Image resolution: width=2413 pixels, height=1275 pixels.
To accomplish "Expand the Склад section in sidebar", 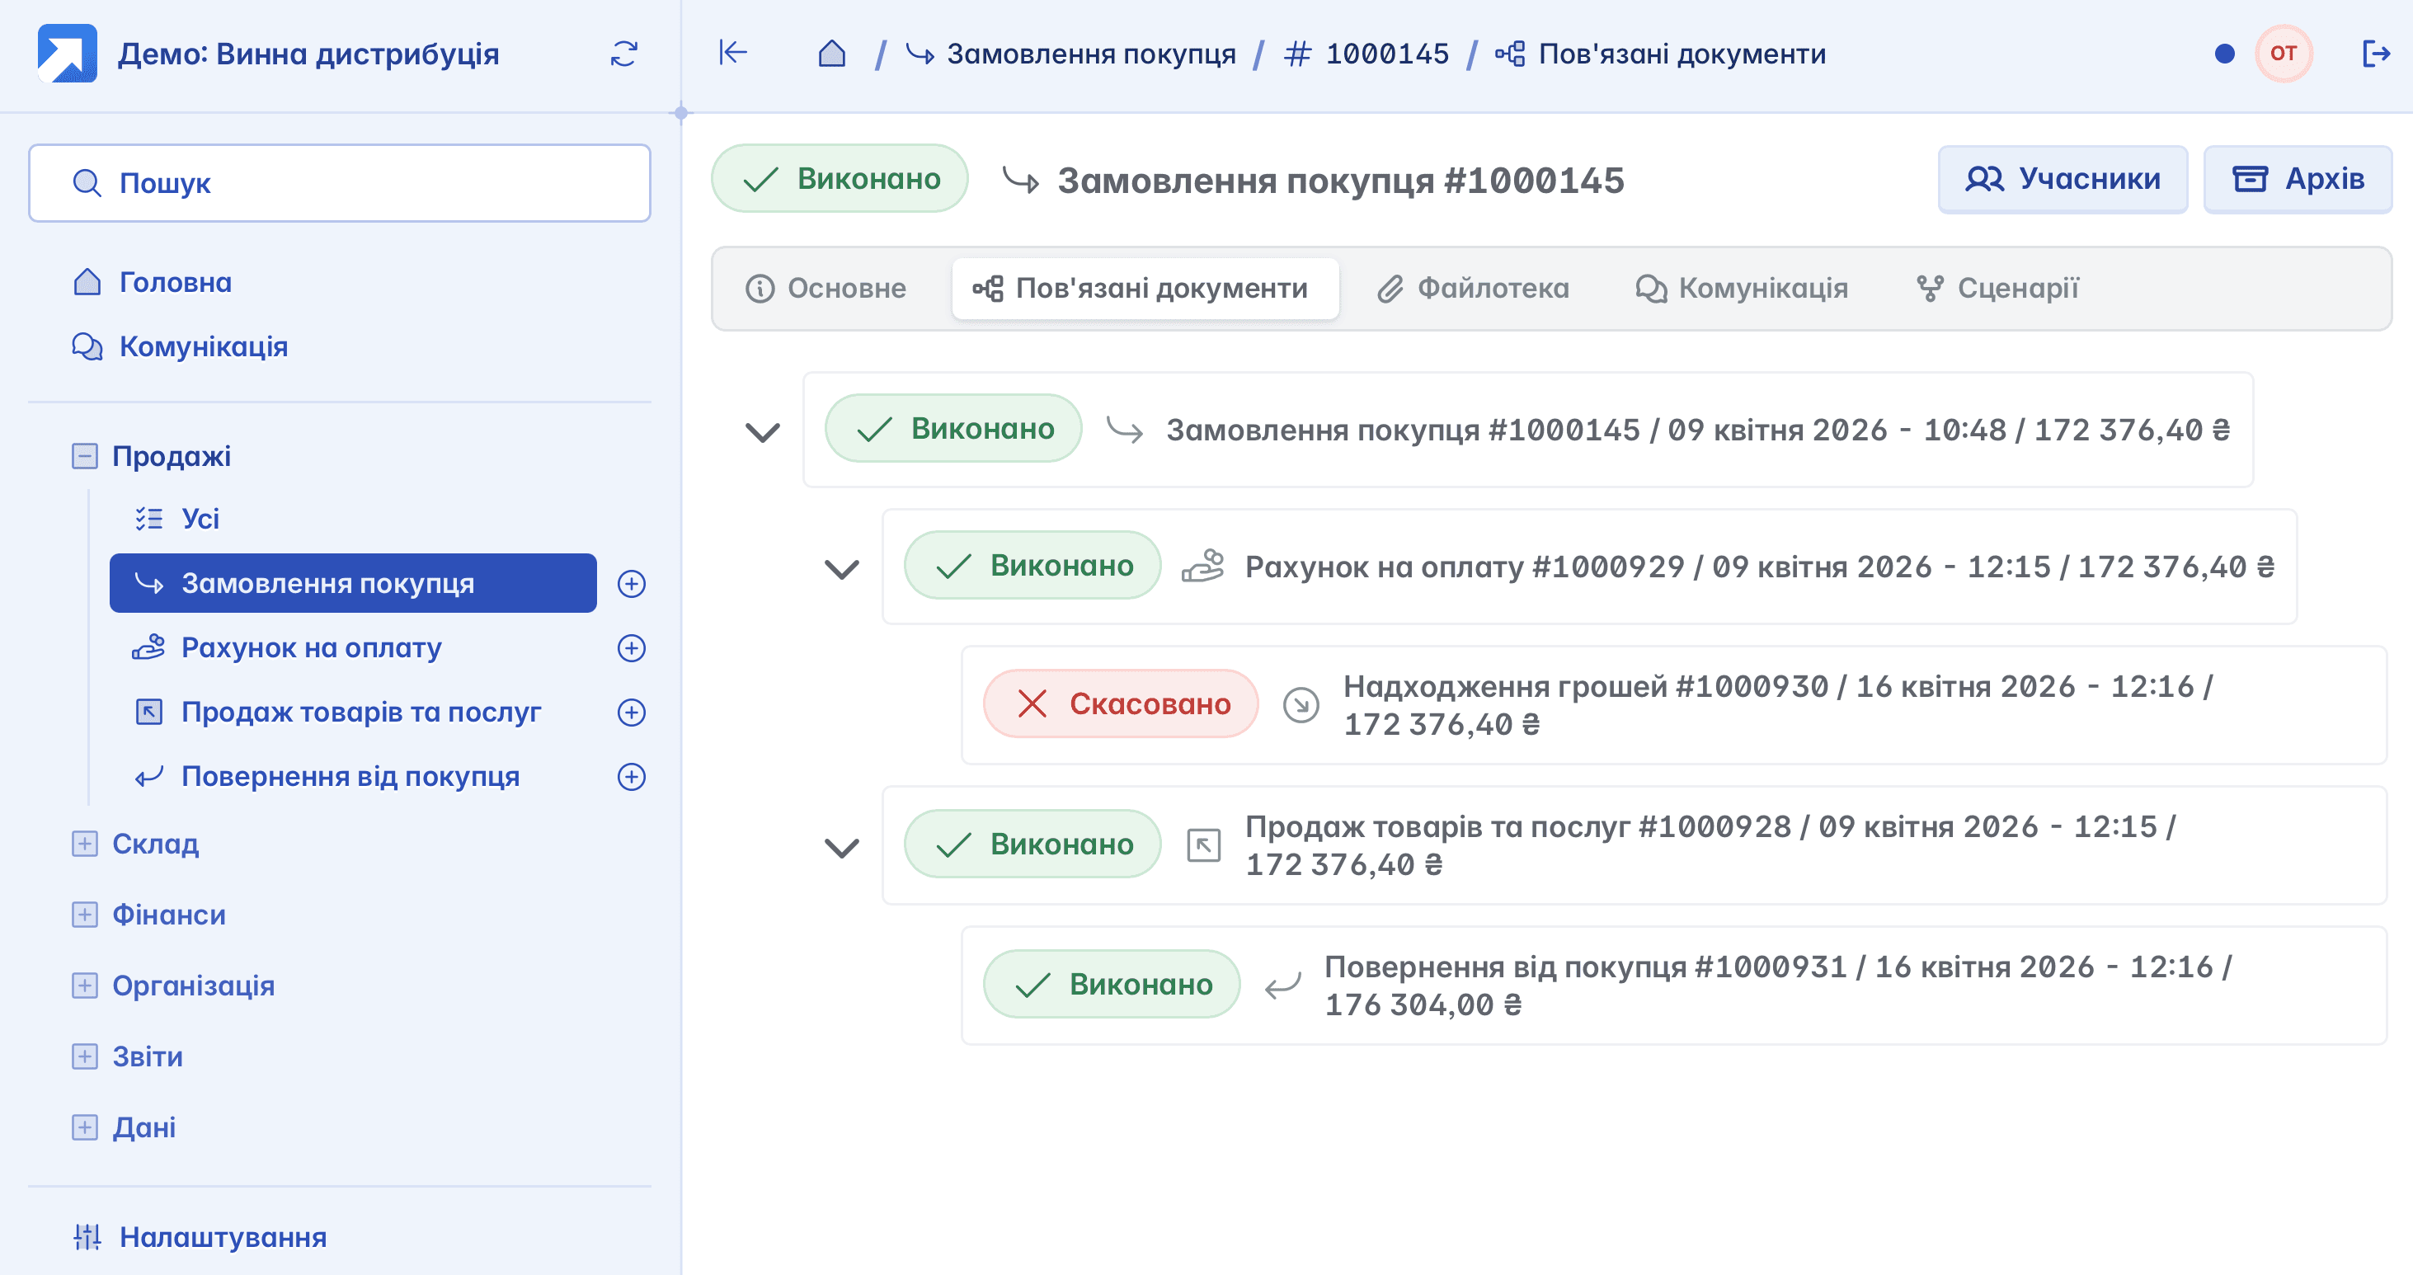I will click(x=84, y=844).
